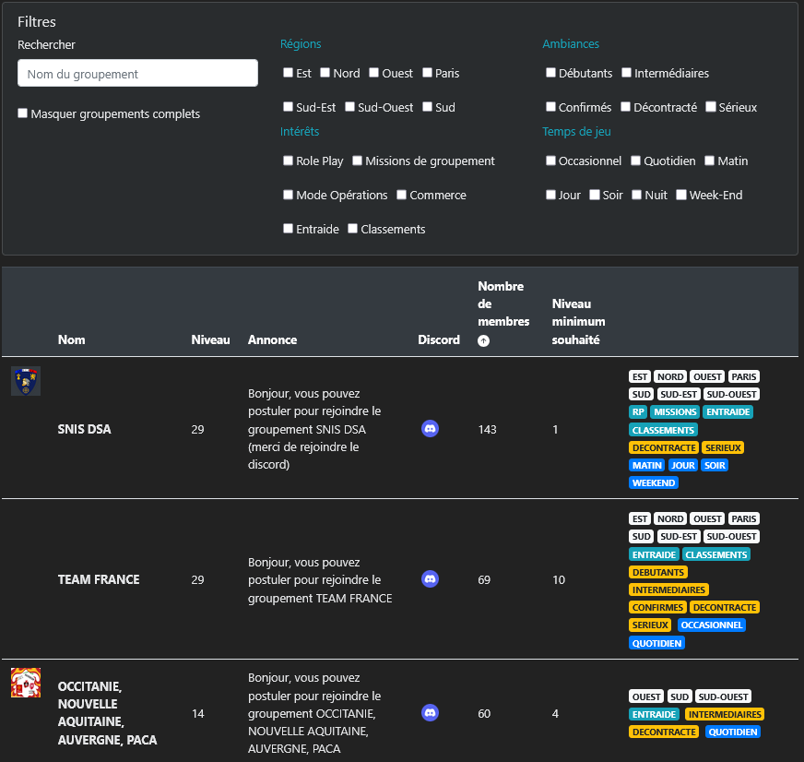Image resolution: width=804 pixels, height=762 pixels.
Task: Open the SNIS DSA Discord icon link
Action: [430, 429]
